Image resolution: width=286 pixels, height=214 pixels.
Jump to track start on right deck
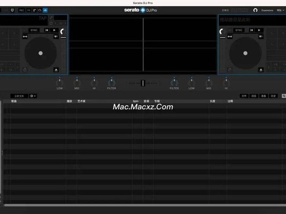[252, 30]
